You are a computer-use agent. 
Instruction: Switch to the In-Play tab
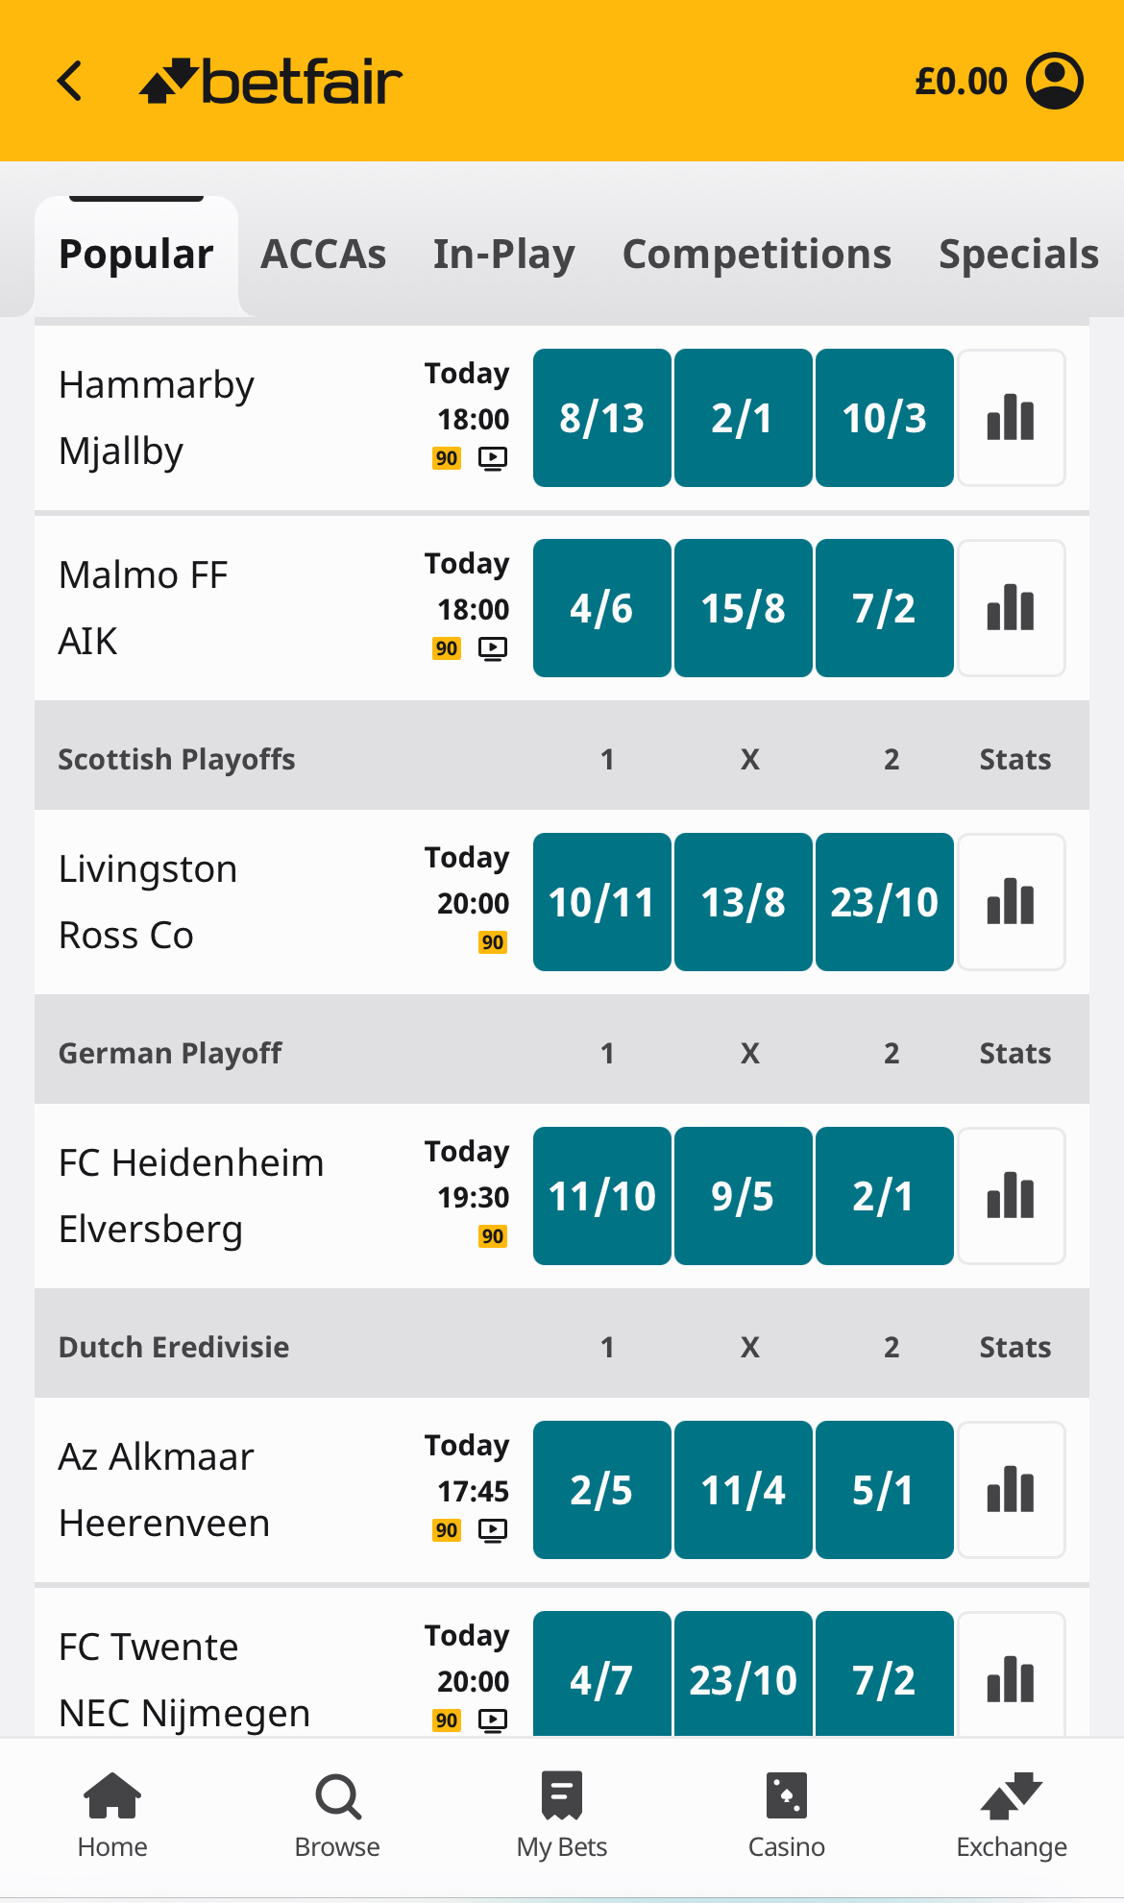point(502,254)
